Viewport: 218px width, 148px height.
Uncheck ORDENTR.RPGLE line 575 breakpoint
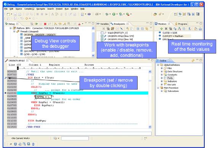[102, 36]
